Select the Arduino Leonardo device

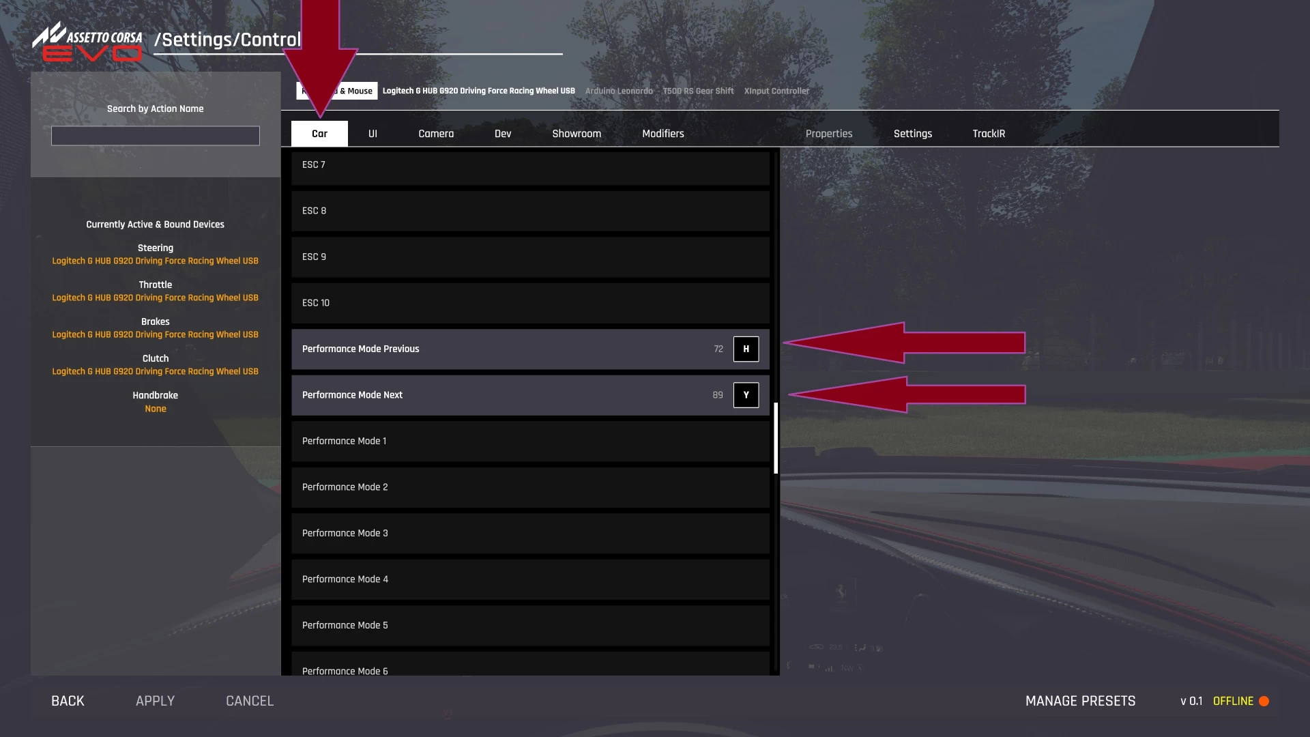pos(619,91)
